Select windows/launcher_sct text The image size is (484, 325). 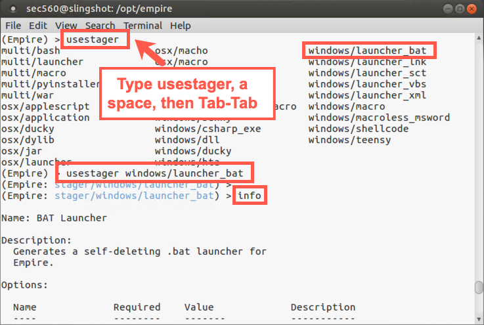(x=367, y=73)
